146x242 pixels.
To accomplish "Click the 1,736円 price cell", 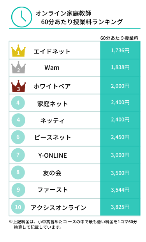I will point(120,50).
